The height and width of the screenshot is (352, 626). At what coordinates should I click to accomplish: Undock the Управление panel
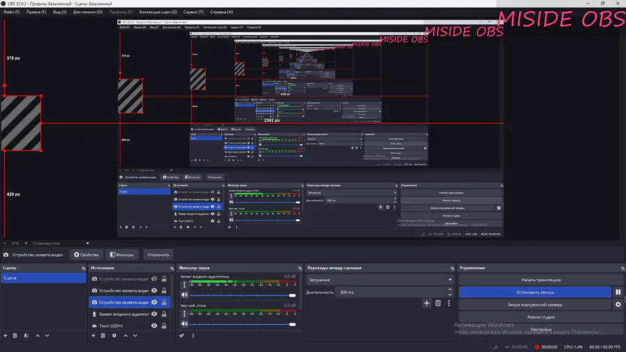click(x=623, y=269)
